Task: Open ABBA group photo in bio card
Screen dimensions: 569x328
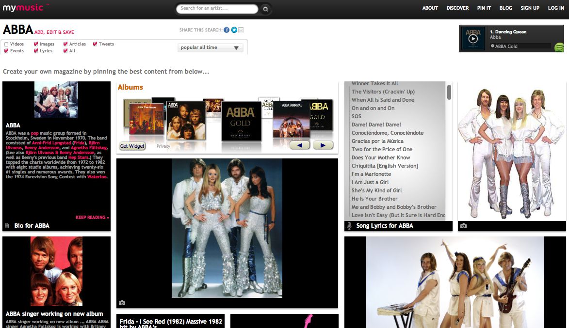Action: point(56,100)
